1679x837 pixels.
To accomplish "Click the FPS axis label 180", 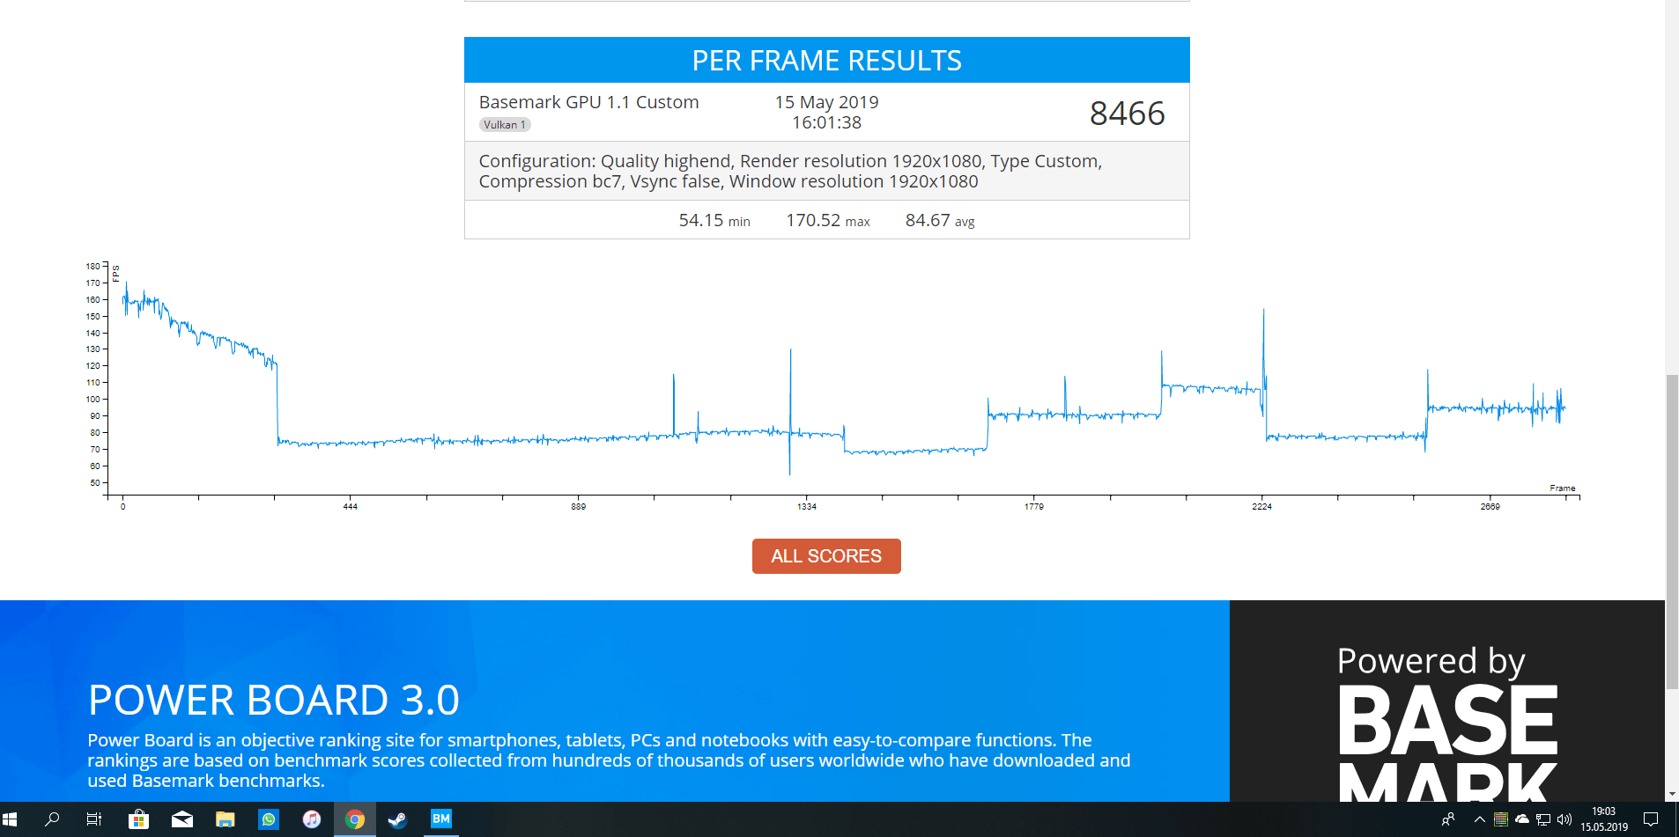I will pyautogui.click(x=92, y=266).
